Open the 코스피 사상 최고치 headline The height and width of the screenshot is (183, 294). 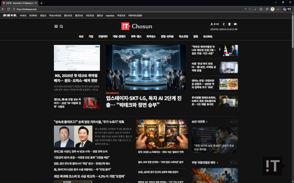[x=90, y=176]
